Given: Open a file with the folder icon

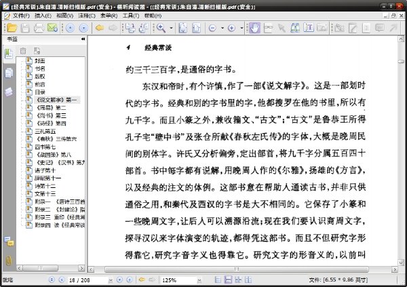Looking at the screenshot, I should pyautogui.click(x=12, y=28).
